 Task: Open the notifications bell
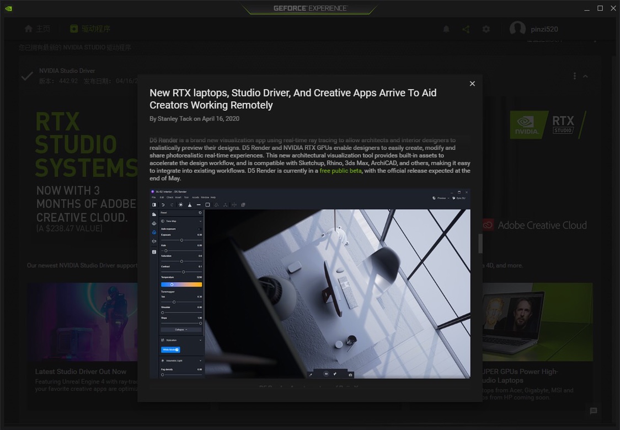(446, 29)
